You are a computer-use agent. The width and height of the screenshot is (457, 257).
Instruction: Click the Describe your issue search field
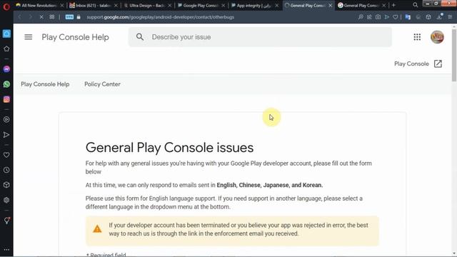(x=260, y=37)
